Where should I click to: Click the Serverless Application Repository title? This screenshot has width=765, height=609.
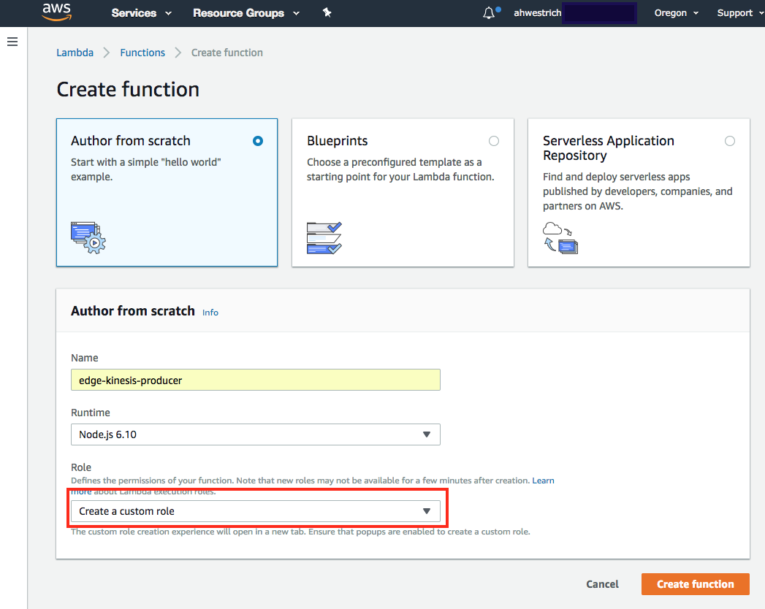click(x=609, y=148)
